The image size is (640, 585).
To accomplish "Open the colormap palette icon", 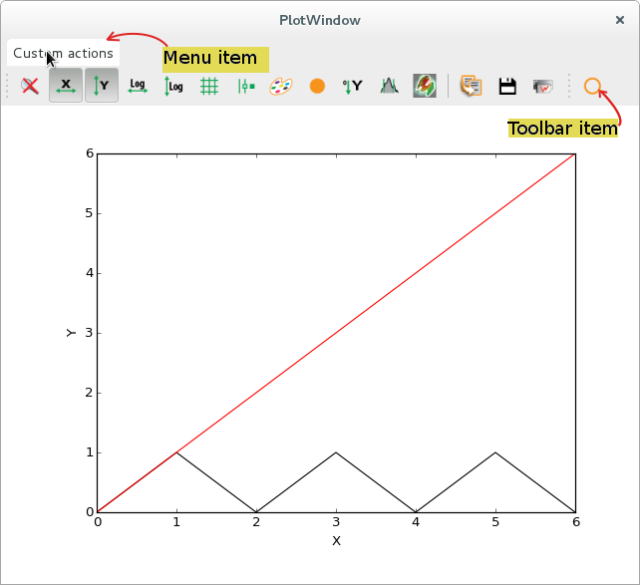I will pyautogui.click(x=281, y=87).
